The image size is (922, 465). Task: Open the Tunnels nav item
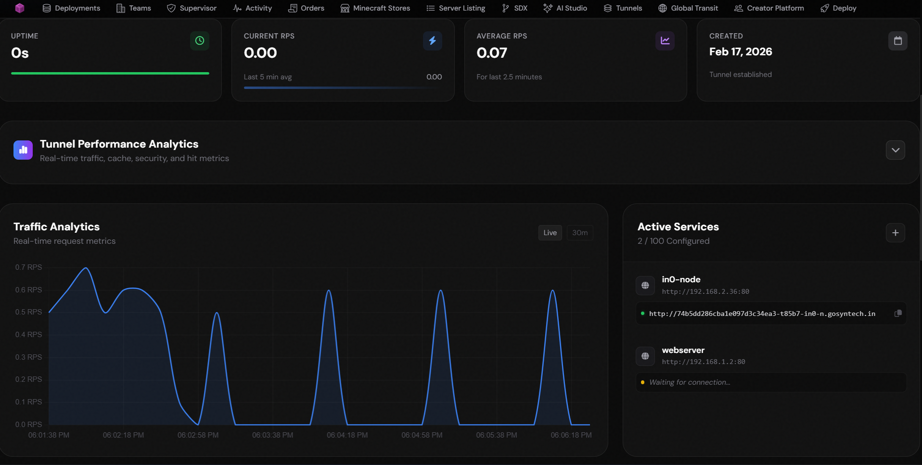(x=623, y=8)
